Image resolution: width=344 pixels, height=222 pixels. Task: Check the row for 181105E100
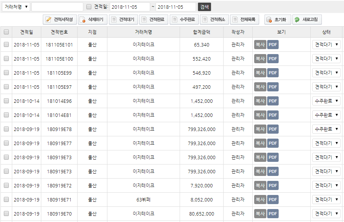[6, 58]
